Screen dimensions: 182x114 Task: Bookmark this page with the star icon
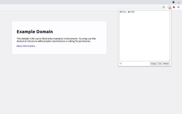click(x=164, y=7)
